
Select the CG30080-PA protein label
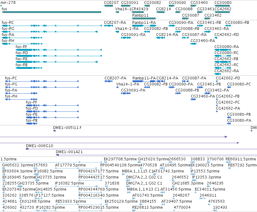pos(239,120)
